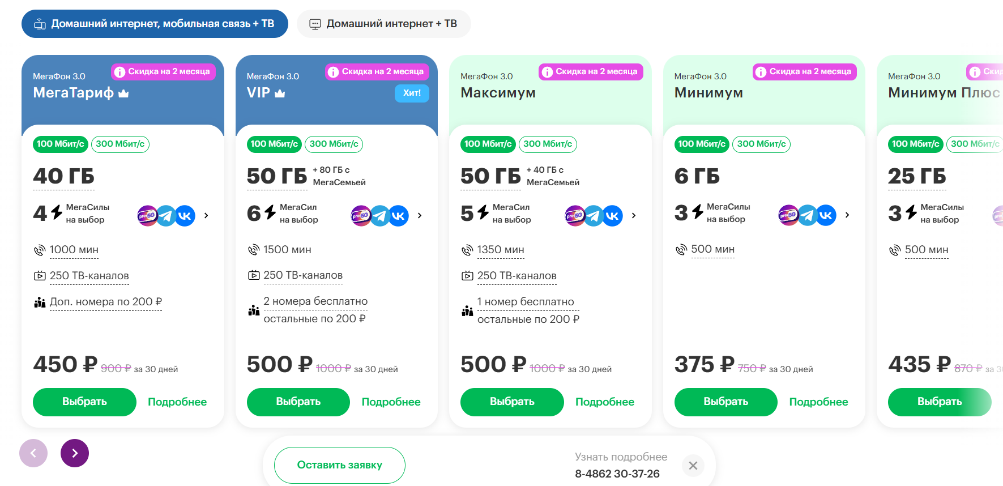Expand МегаСилы chevron in Минимум card
Image resolution: width=1003 pixels, height=486 pixels.
[847, 215]
